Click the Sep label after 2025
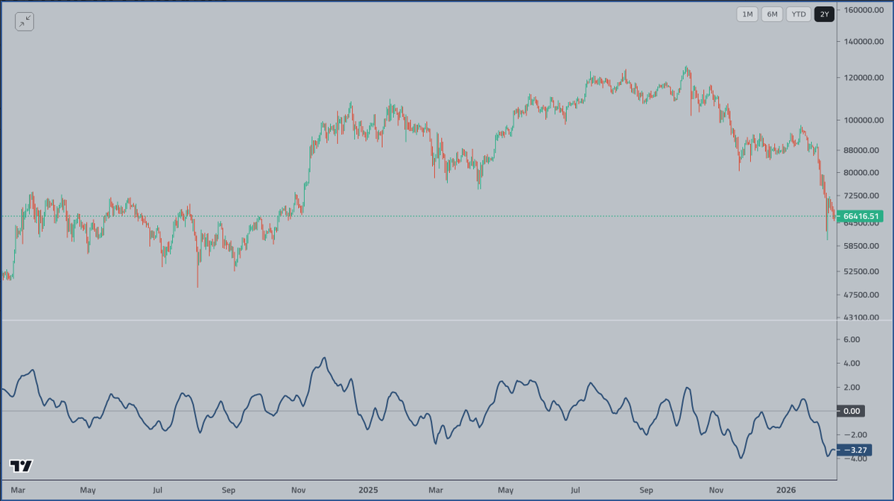Screen dimensions: 894x501 pyautogui.click(x=647, y=490)
